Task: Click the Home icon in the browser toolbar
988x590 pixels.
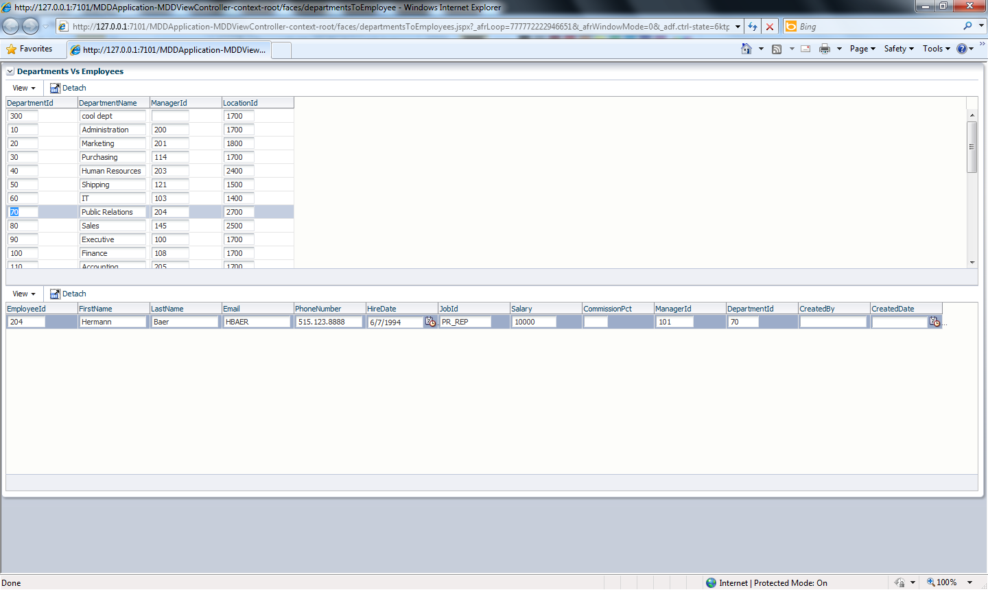Action: pyautogui.click(x=745, y=49)
